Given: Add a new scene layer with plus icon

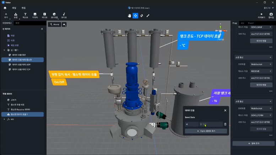Looking at the screenshot, I should tap(42, 29).
